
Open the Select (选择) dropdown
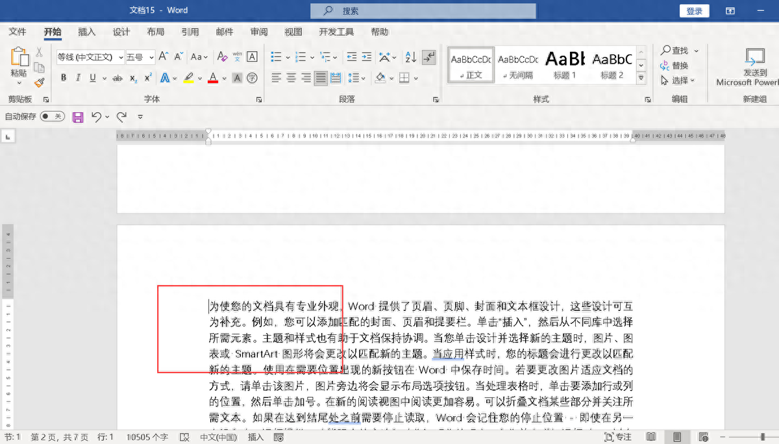[x=678, y=80]
